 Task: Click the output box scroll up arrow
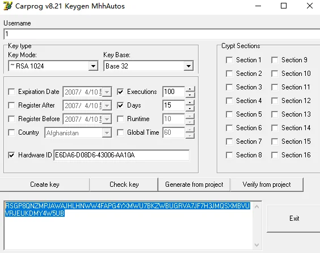pyautogui.click(x=256, y=207)
